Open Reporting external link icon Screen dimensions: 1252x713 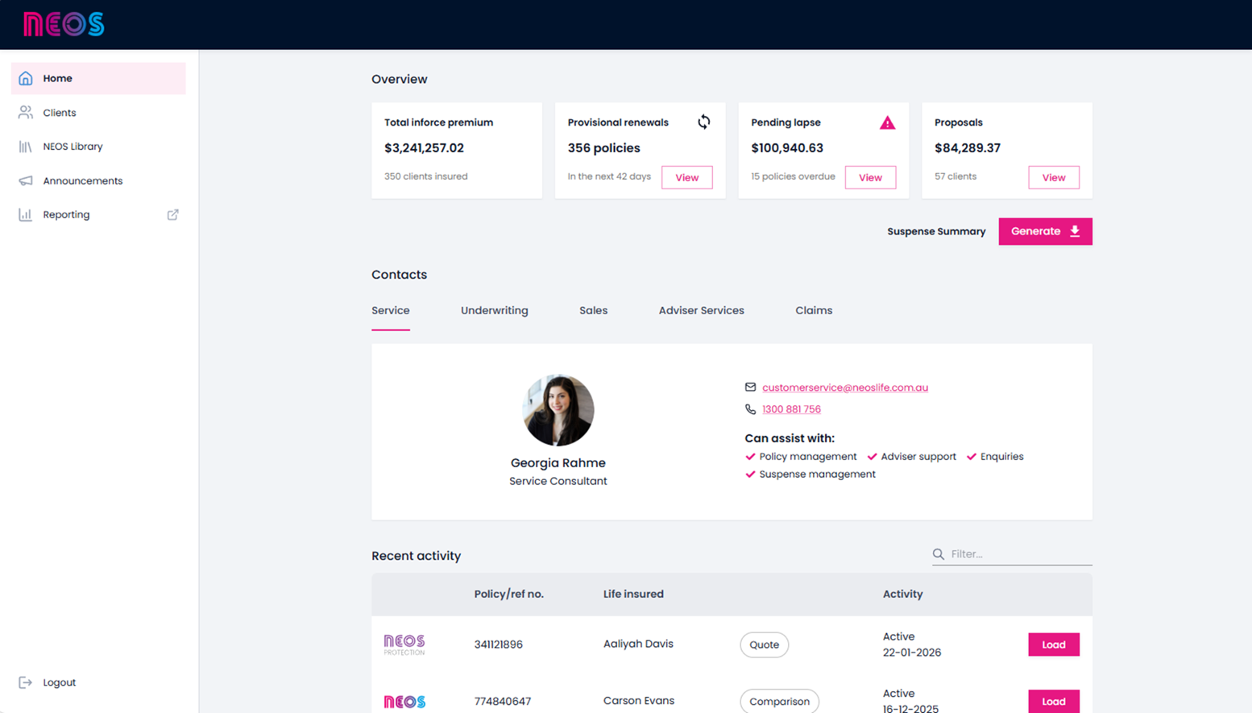(x=172, y=214)
